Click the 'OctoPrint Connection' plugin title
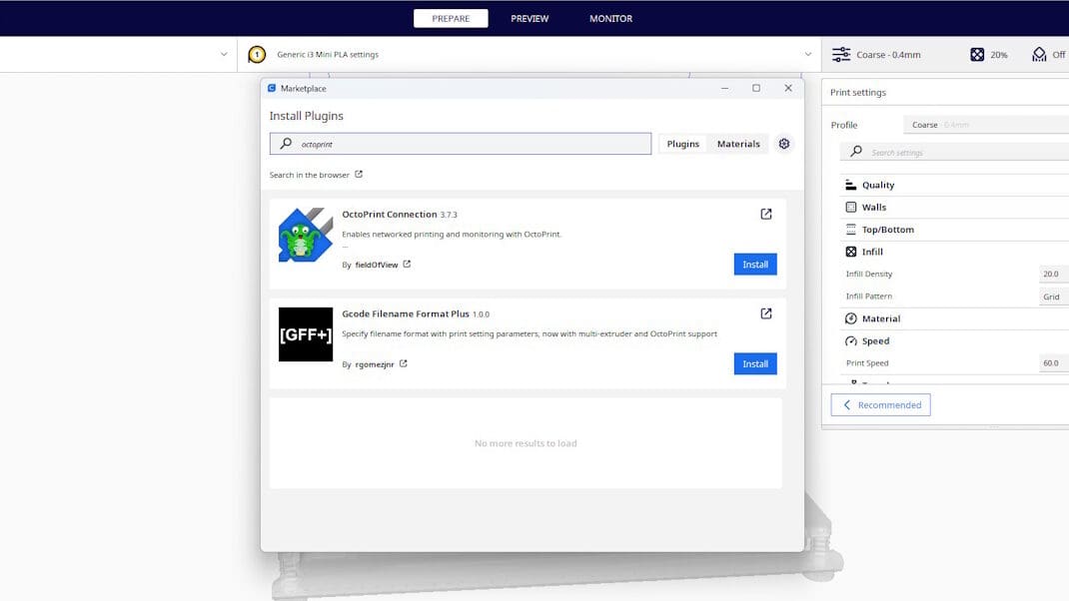Image resolution: width=1069 pixels, height=601 pixels. pyautogui.click(x=390, y=214)
